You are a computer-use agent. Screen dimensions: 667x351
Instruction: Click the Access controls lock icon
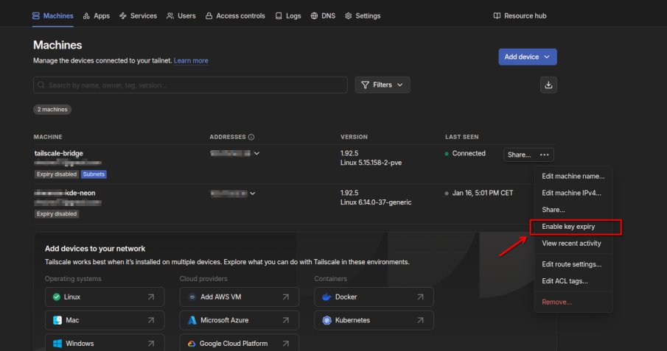tap(209, 15)
